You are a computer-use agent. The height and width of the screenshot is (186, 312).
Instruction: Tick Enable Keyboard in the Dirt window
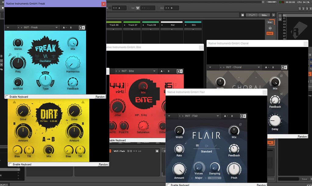(10, 164)
